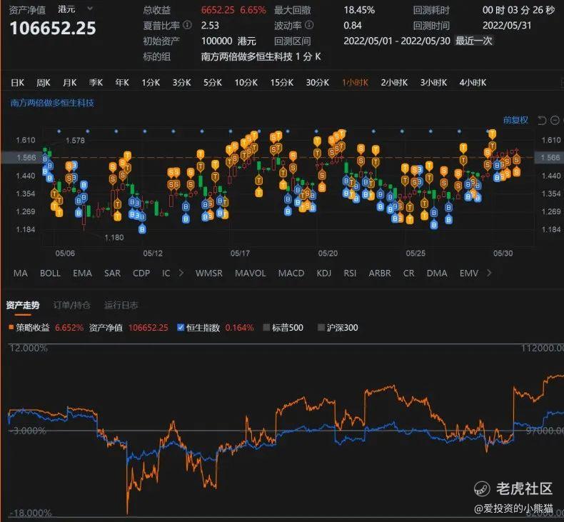
Task: Select the 1分K period tab
Action: click(151, 83)
